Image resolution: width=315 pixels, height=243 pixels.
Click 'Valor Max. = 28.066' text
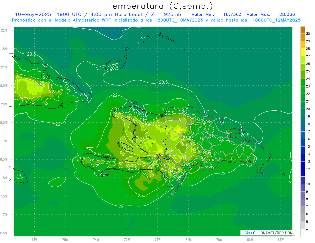[271, 14]
